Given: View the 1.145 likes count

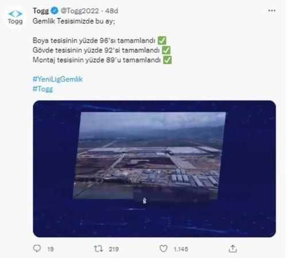Looking at the screenshot, I should click(181, 249).
